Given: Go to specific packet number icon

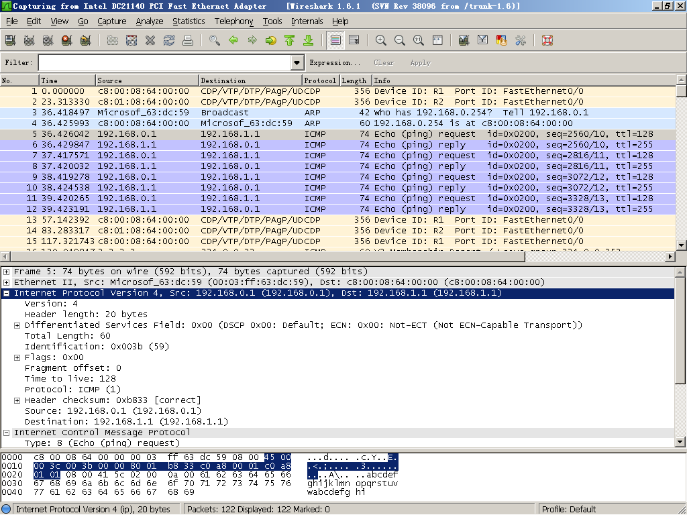Looking at the screenshot, I should [x=271, y=41].
